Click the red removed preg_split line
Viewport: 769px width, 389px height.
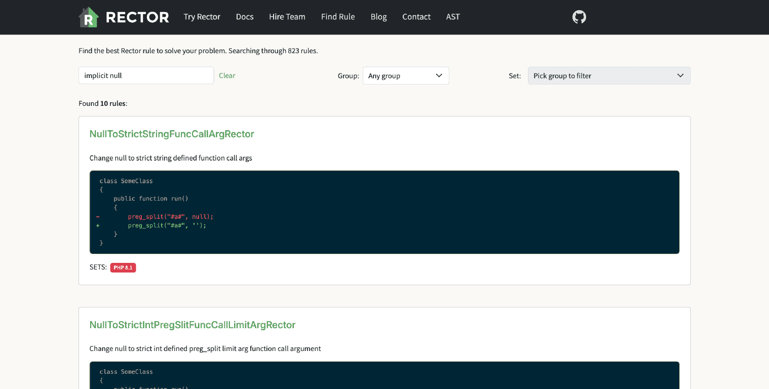point(170,216)
